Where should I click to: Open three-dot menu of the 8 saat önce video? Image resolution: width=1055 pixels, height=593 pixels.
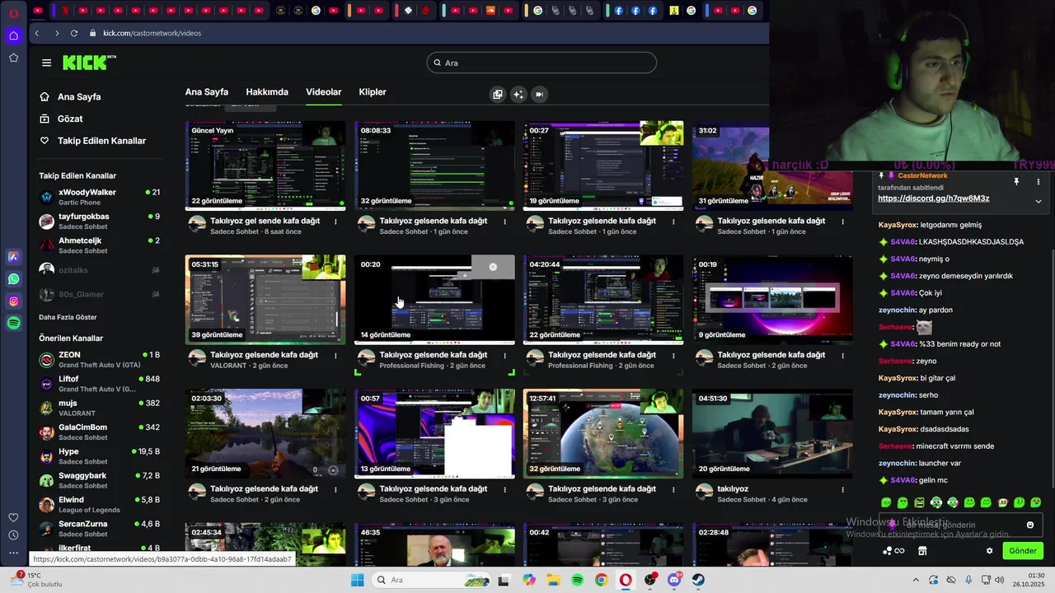[x=335, y=222]
